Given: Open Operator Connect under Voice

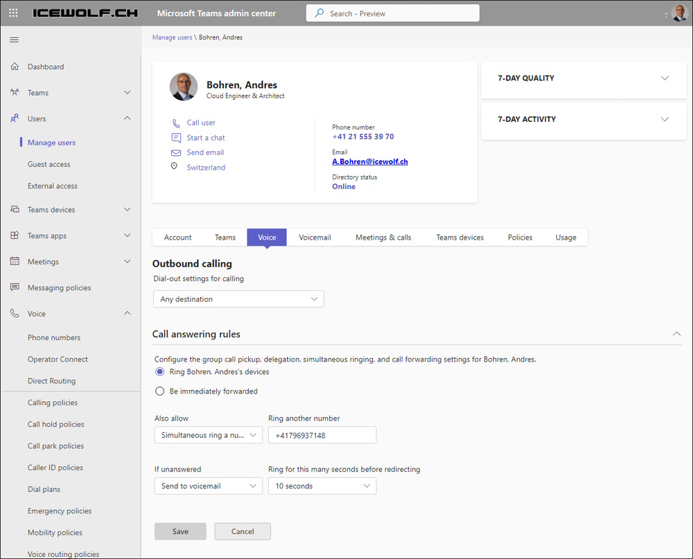Looking at the screenshot, I should (58, 360).
